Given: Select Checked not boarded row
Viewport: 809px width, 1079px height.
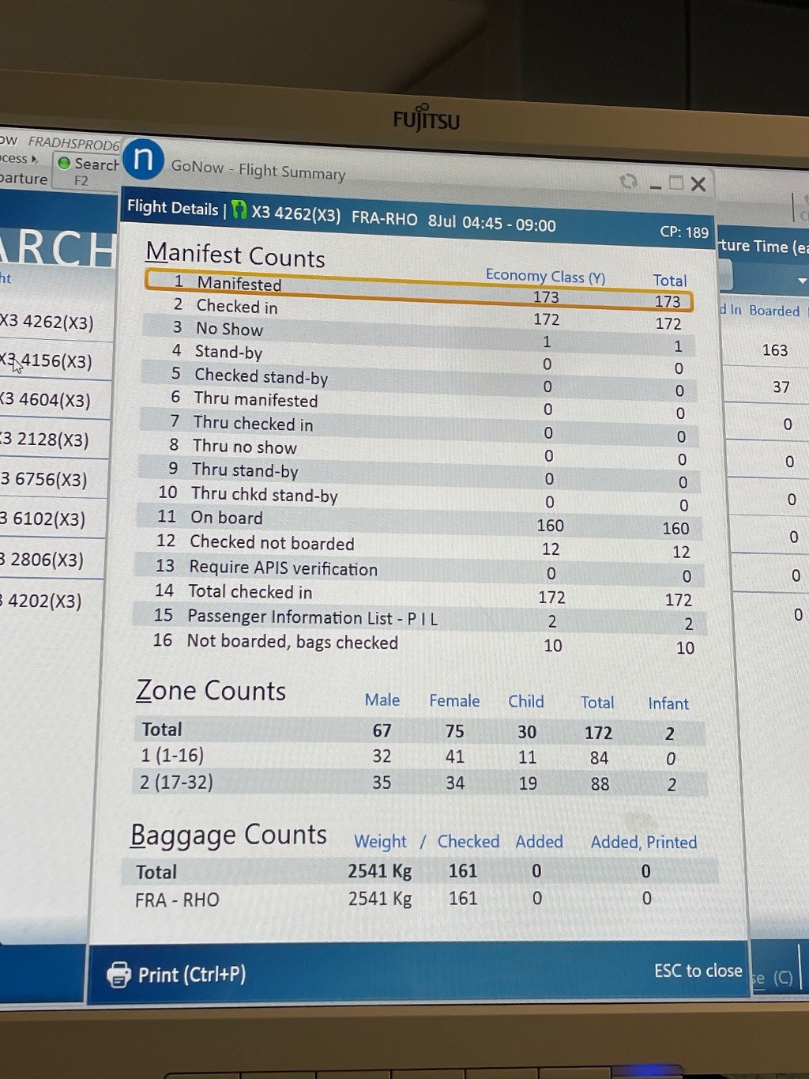Looking at the screenshot, I should coord(419,545).
